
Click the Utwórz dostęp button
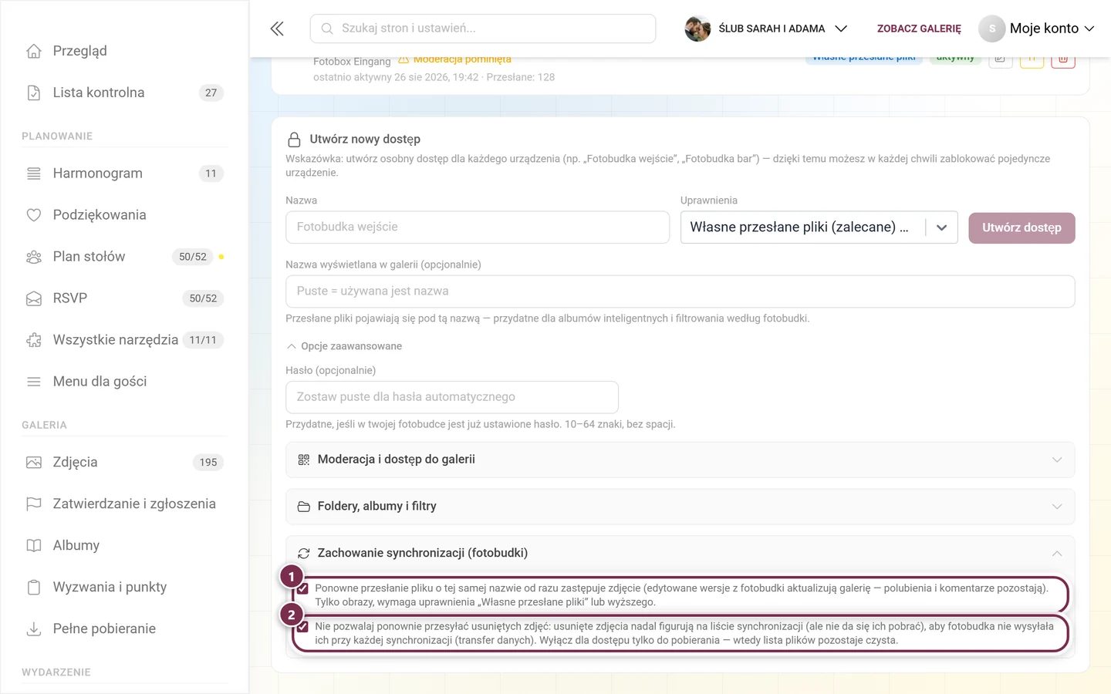[x=1022, y=228]
